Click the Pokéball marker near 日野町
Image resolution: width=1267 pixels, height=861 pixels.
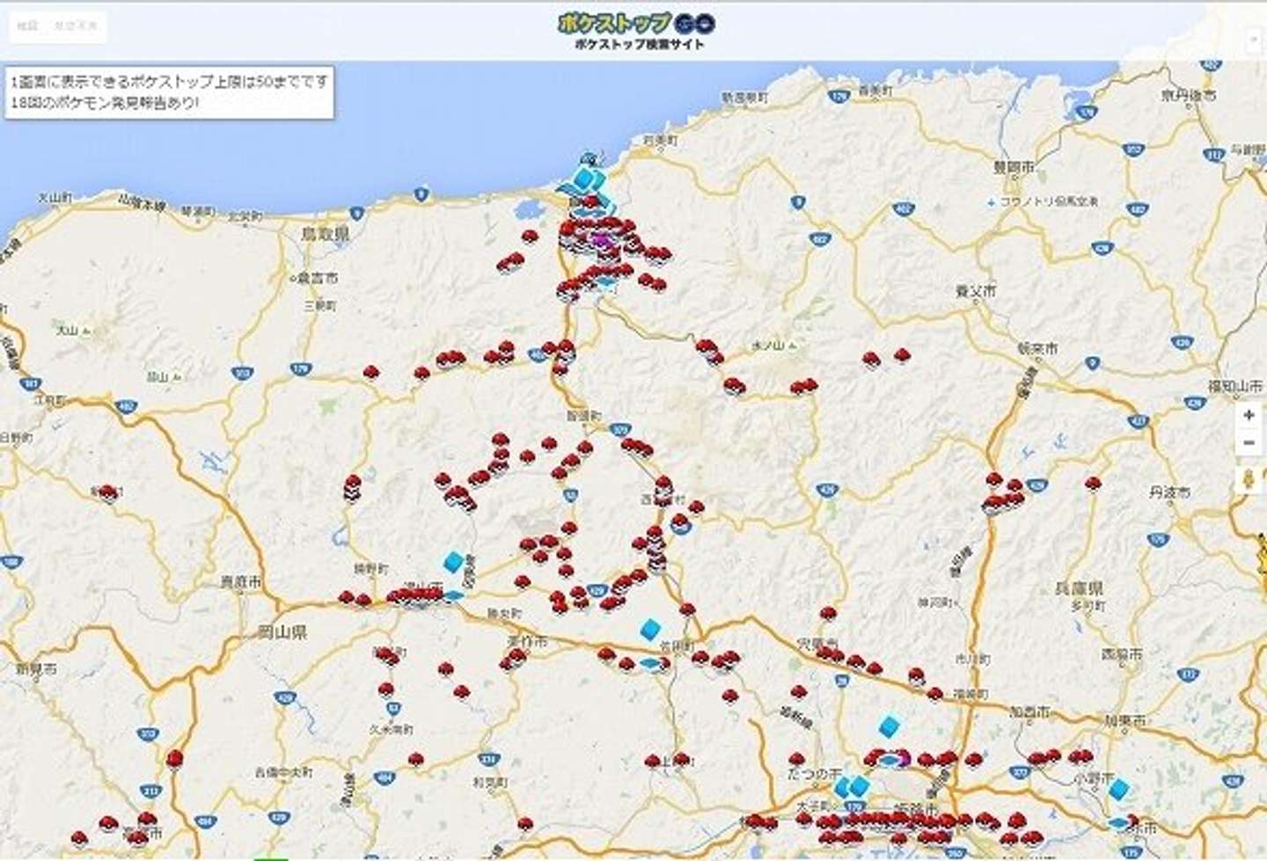(106, 493)
